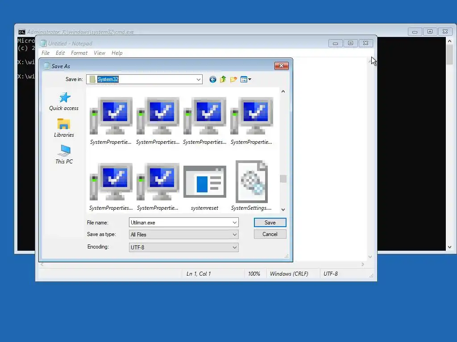Click the Save As dialog resize grip
The width and height of the screenshot is (457, 342).
tap(287, 256)
